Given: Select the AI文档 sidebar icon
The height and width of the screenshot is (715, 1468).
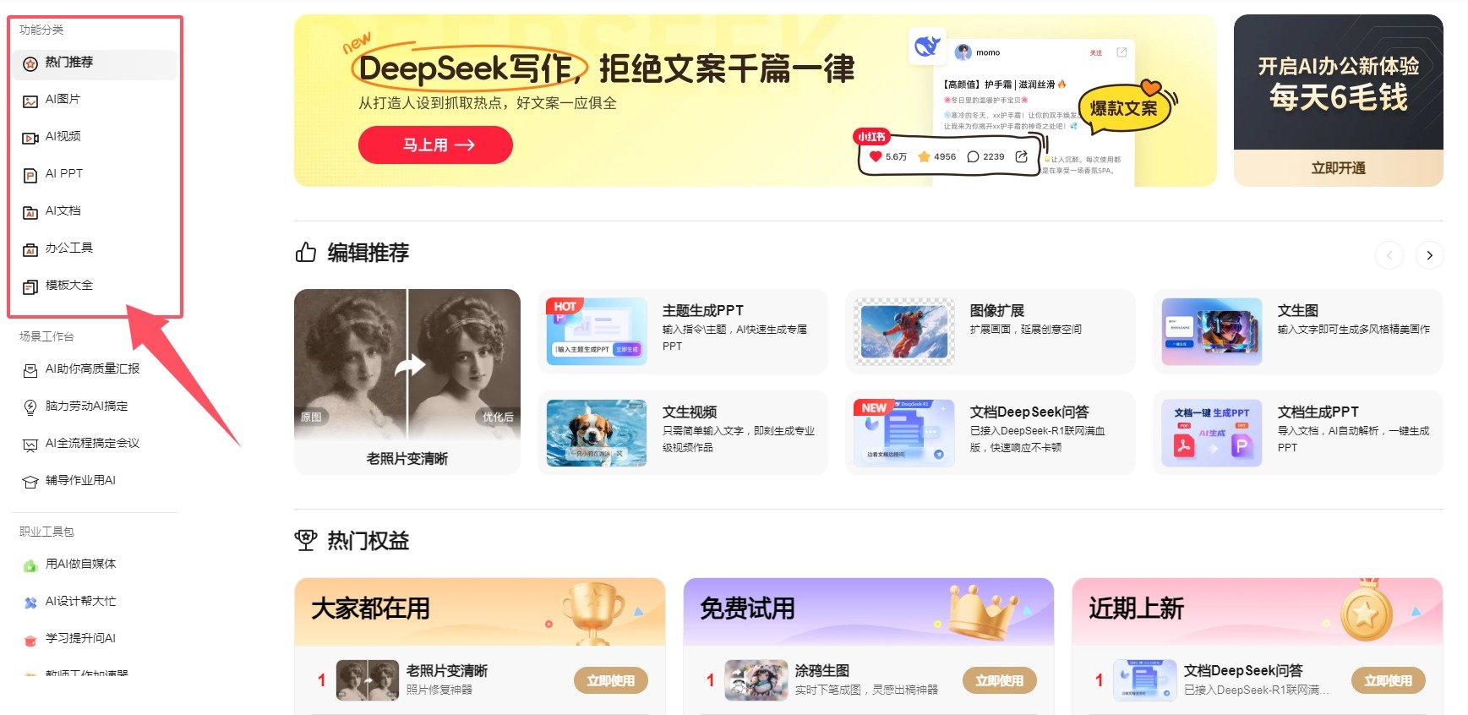Looking at the screenshot, I should point(30,212).
